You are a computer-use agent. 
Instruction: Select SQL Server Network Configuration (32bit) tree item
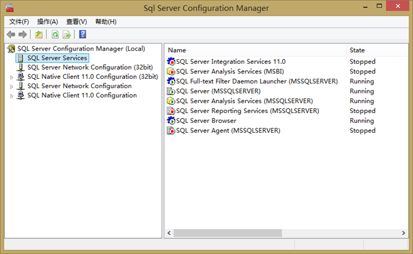pos(90,67)
